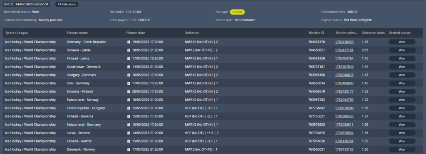Click combined odds value 368.30
This screenshot has width=426, height=154.
[352, 12]
